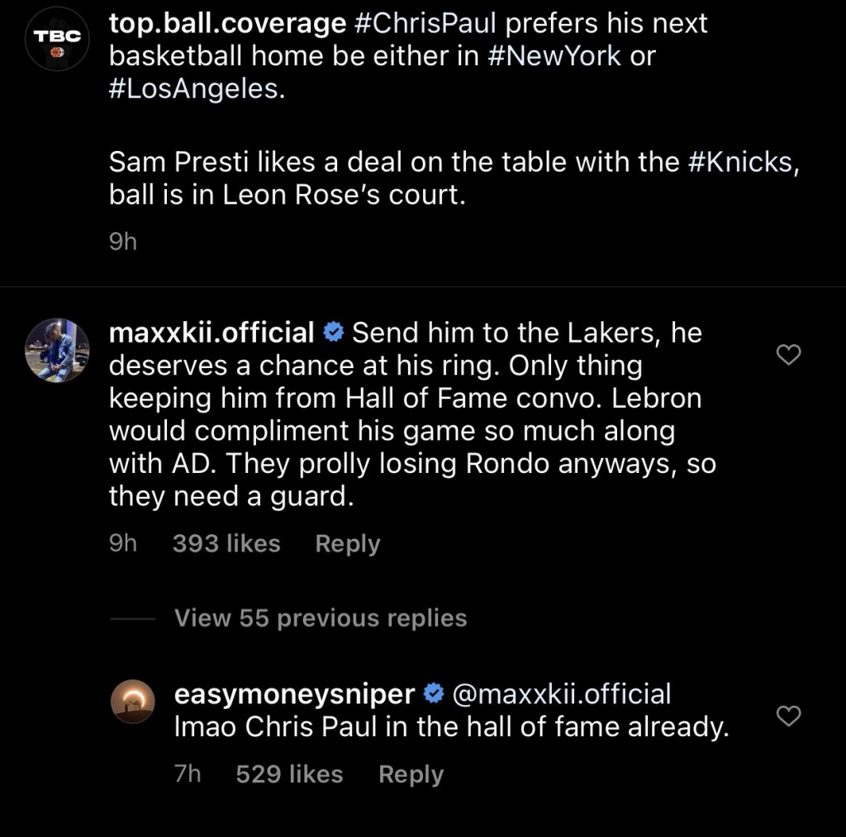Reply to maxxkii.official's comment
The image size is (846, 837).
(x=347, y=543)
